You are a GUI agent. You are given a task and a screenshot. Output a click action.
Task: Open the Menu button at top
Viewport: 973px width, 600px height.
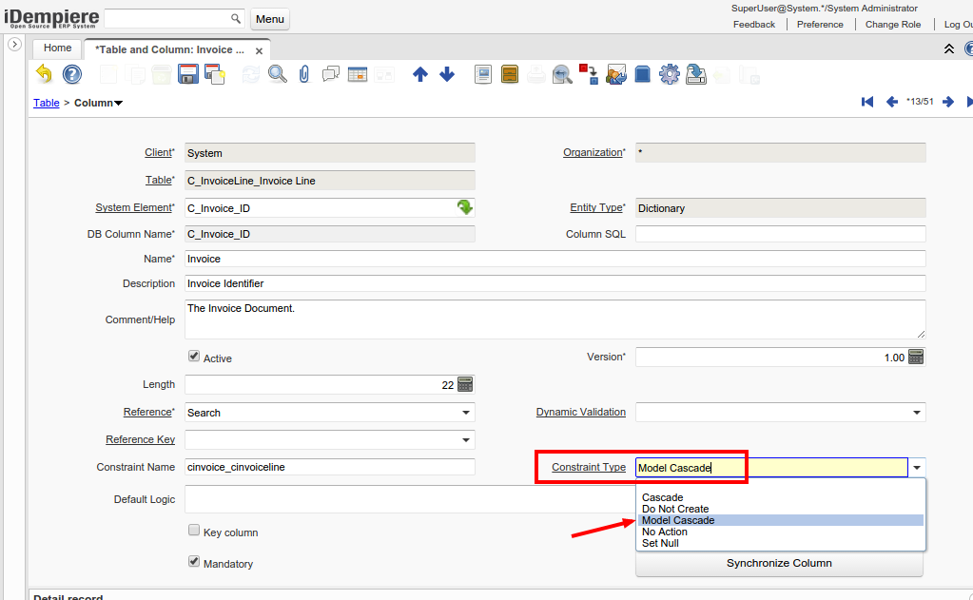270,19
